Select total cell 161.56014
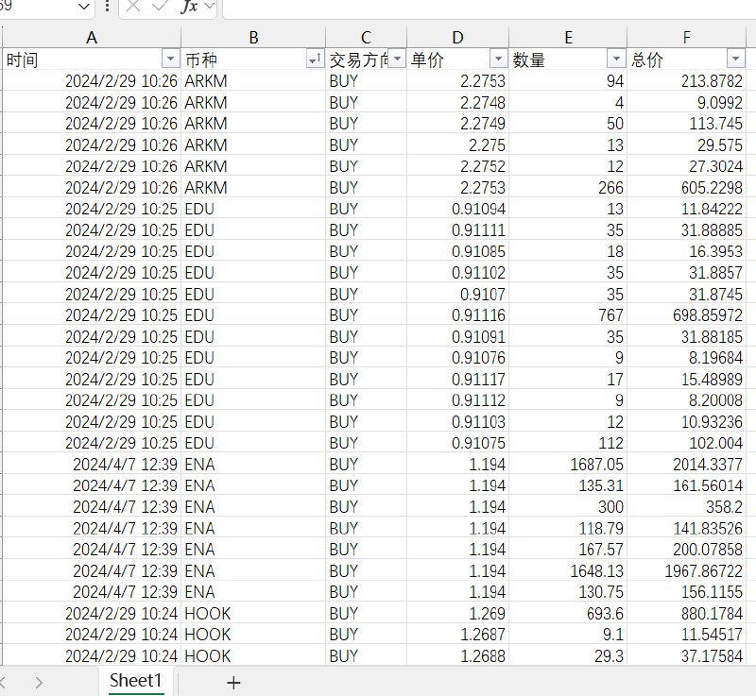The width and height of the screenshot is (756, 696). (687, 485)
